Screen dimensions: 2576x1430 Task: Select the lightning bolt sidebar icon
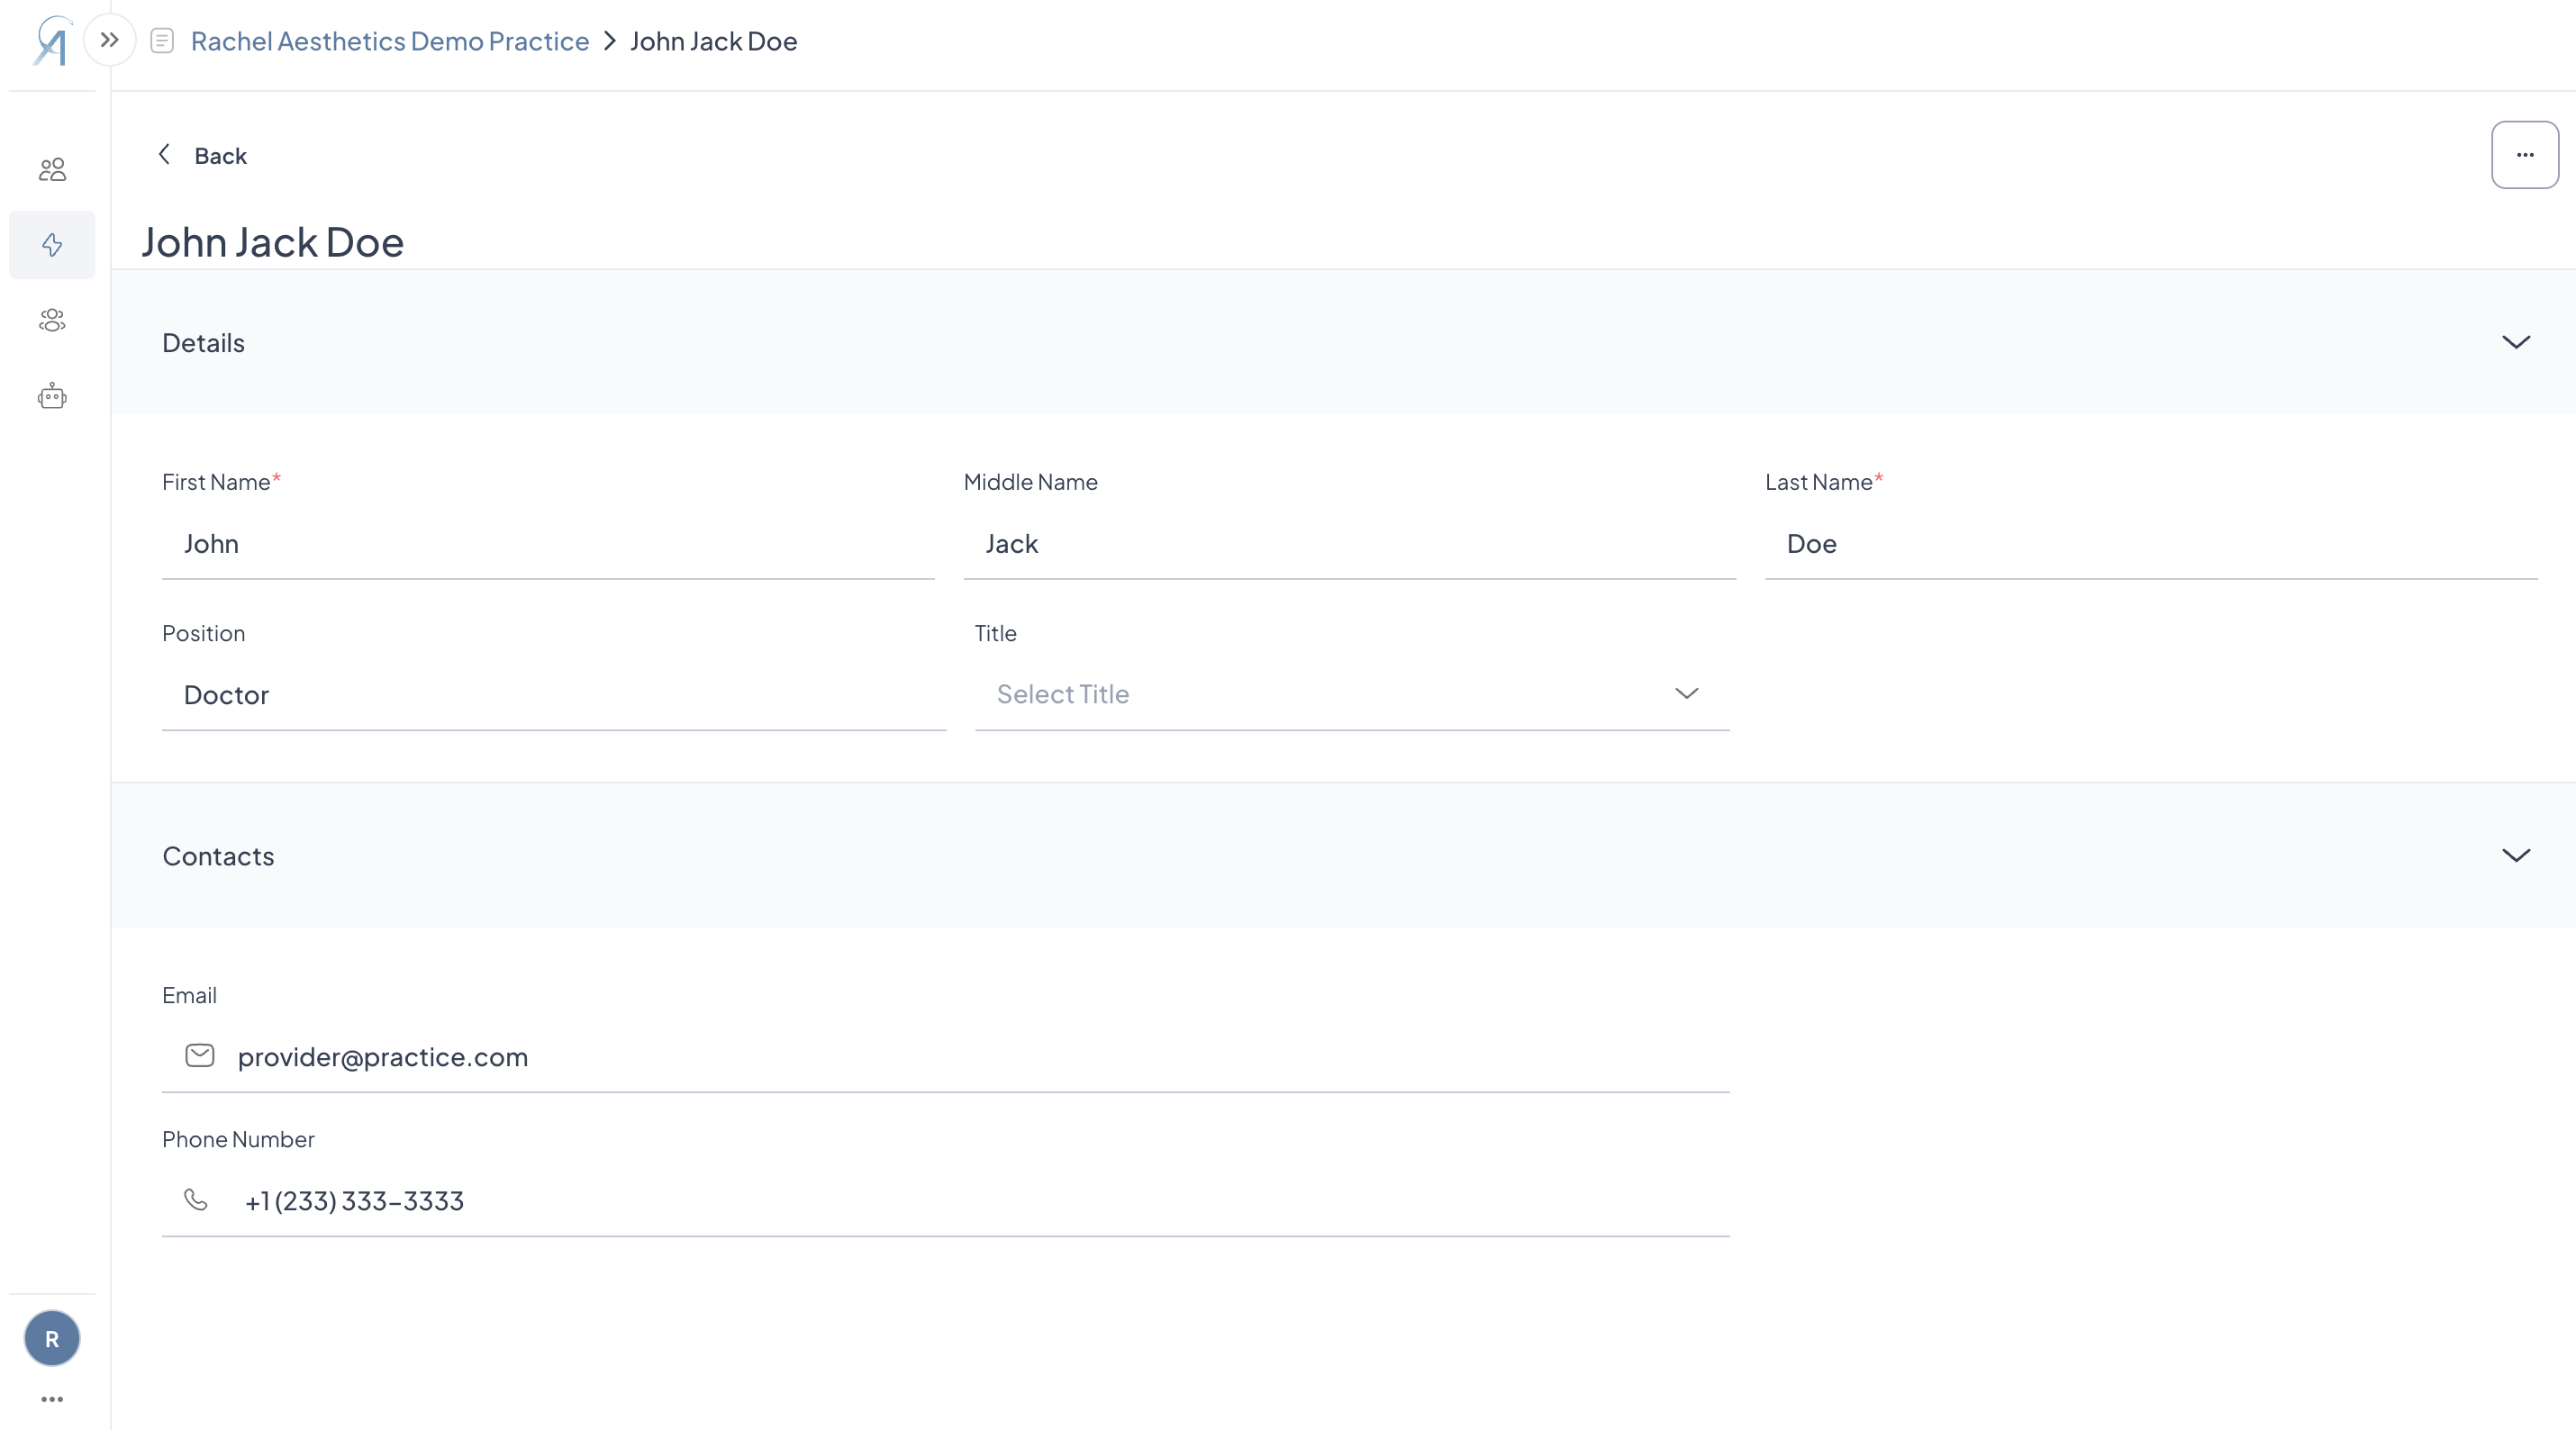point(52,245)
